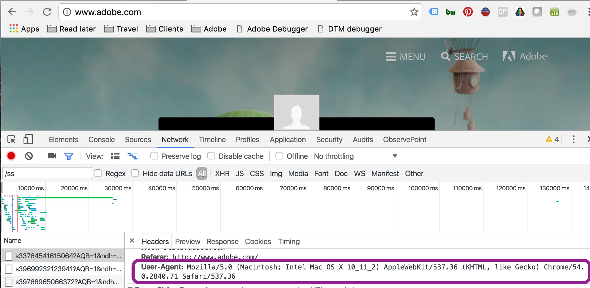590x288 pixels.
Task: Switch to the Console tab
Action: tap(102, 140)
